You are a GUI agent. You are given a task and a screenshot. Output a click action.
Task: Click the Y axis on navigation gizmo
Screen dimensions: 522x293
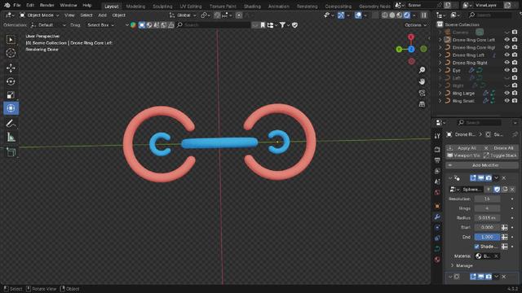point(399,49)
